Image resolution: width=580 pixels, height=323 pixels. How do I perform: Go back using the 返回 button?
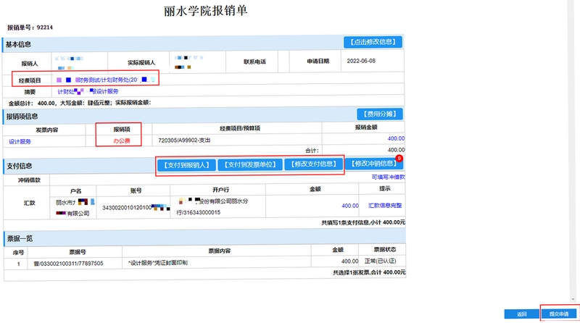(x=521, y=314)
